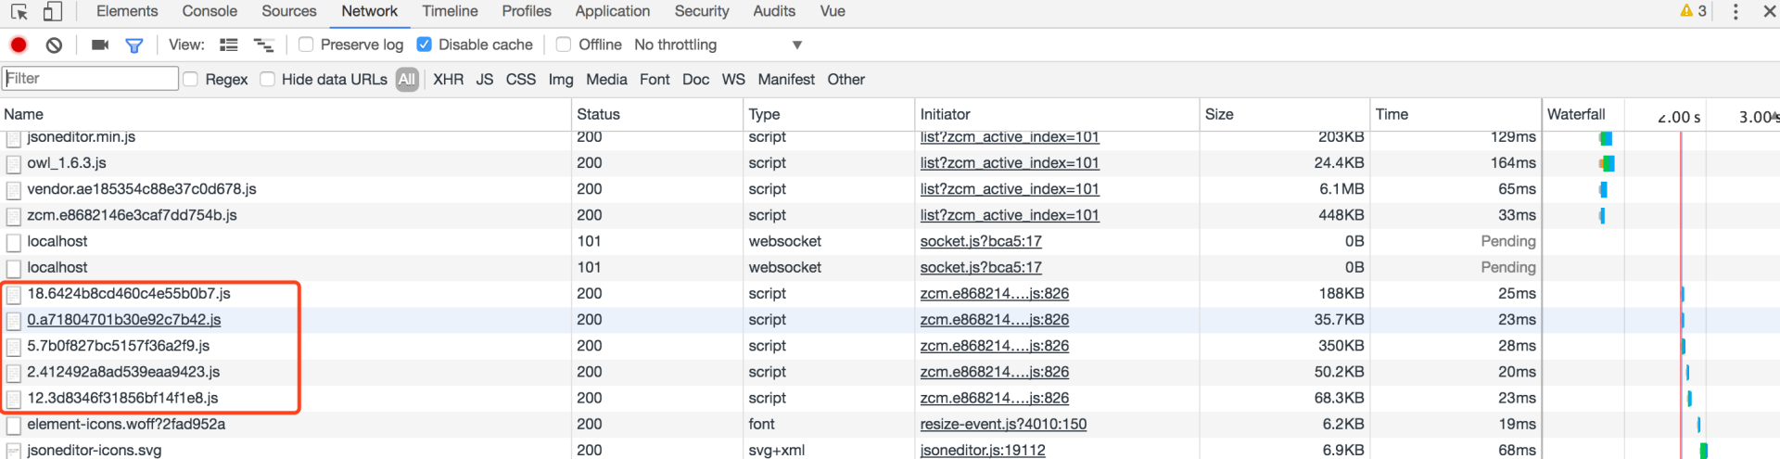The image size is (1780, 459).
Task: Enable the Preserve log checkbox
Action: [x=306, y=45]
